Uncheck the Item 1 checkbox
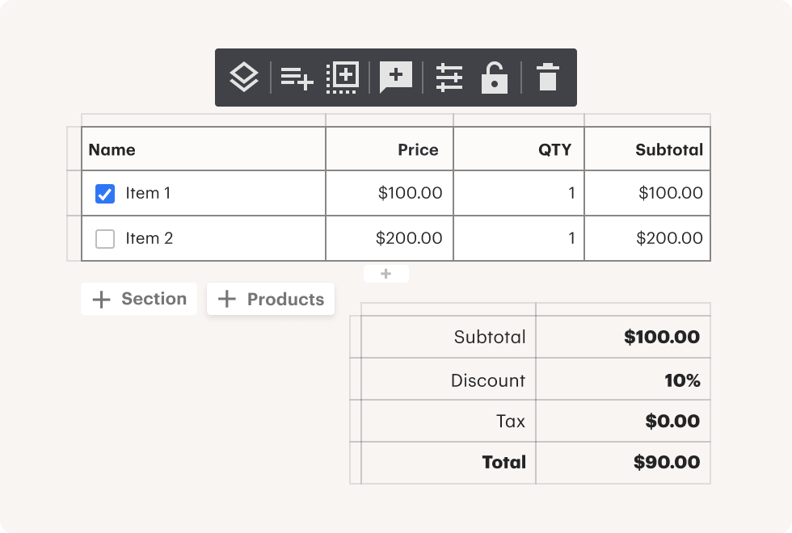This screenshot has width=792, height=533. point(105,193)
